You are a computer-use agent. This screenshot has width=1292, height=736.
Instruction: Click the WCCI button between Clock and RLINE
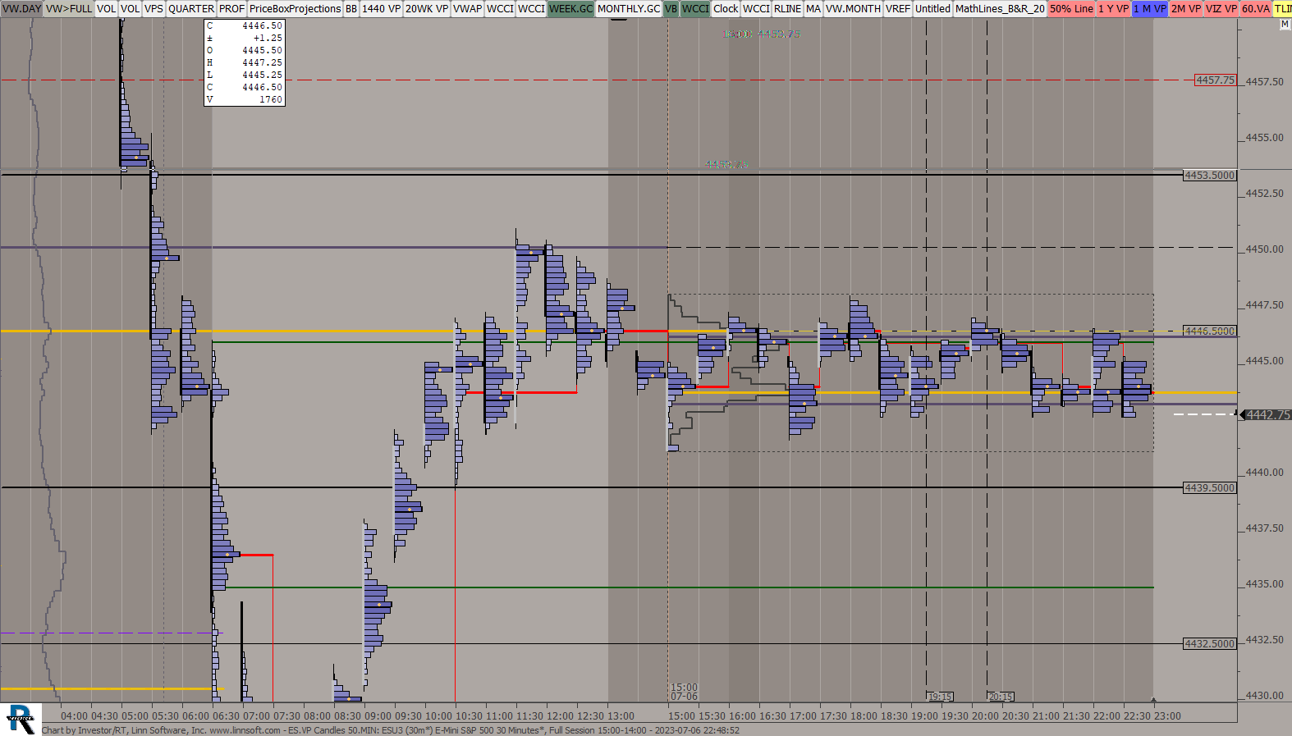tap(756, 8)
